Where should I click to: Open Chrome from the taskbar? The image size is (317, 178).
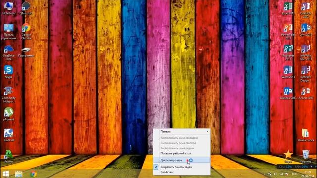click(x=33, y=174)
